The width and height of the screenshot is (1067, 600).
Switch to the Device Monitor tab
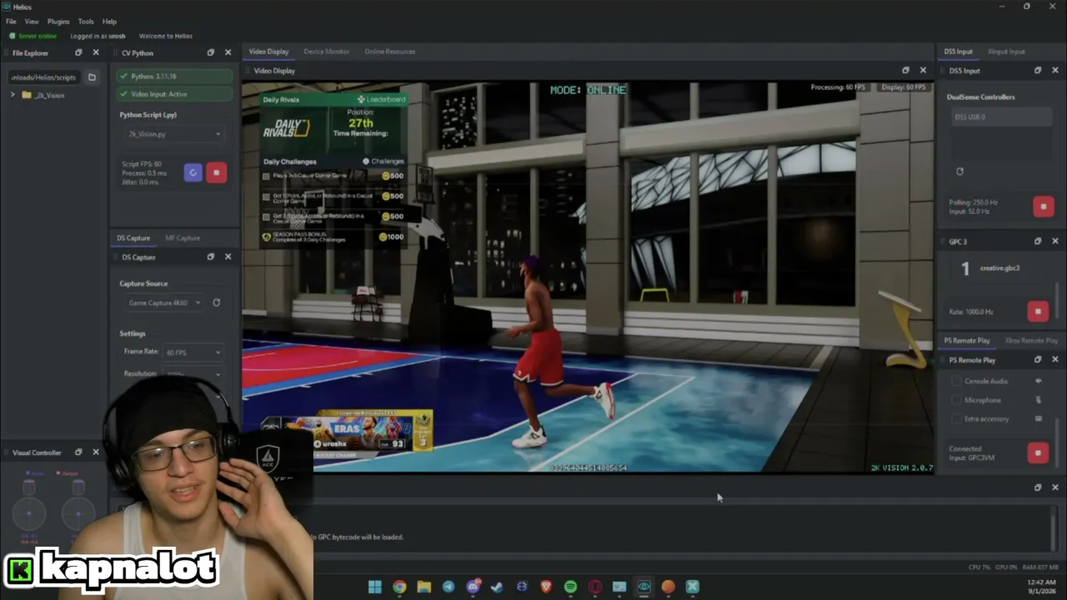(x=327, y=52)
